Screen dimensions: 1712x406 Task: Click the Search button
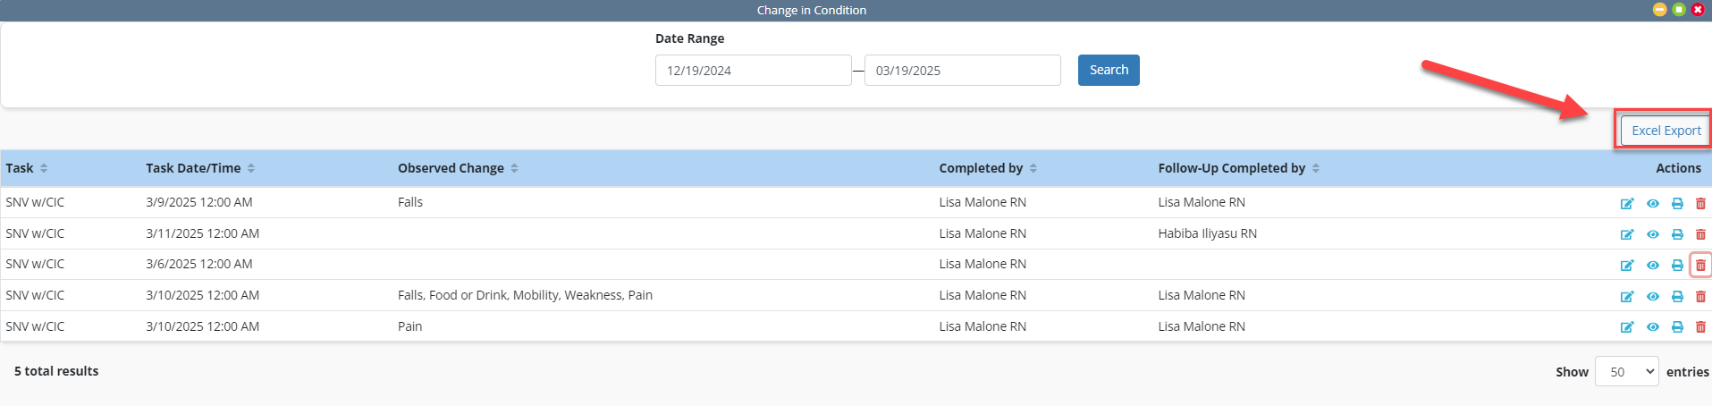click(1109, 70)
